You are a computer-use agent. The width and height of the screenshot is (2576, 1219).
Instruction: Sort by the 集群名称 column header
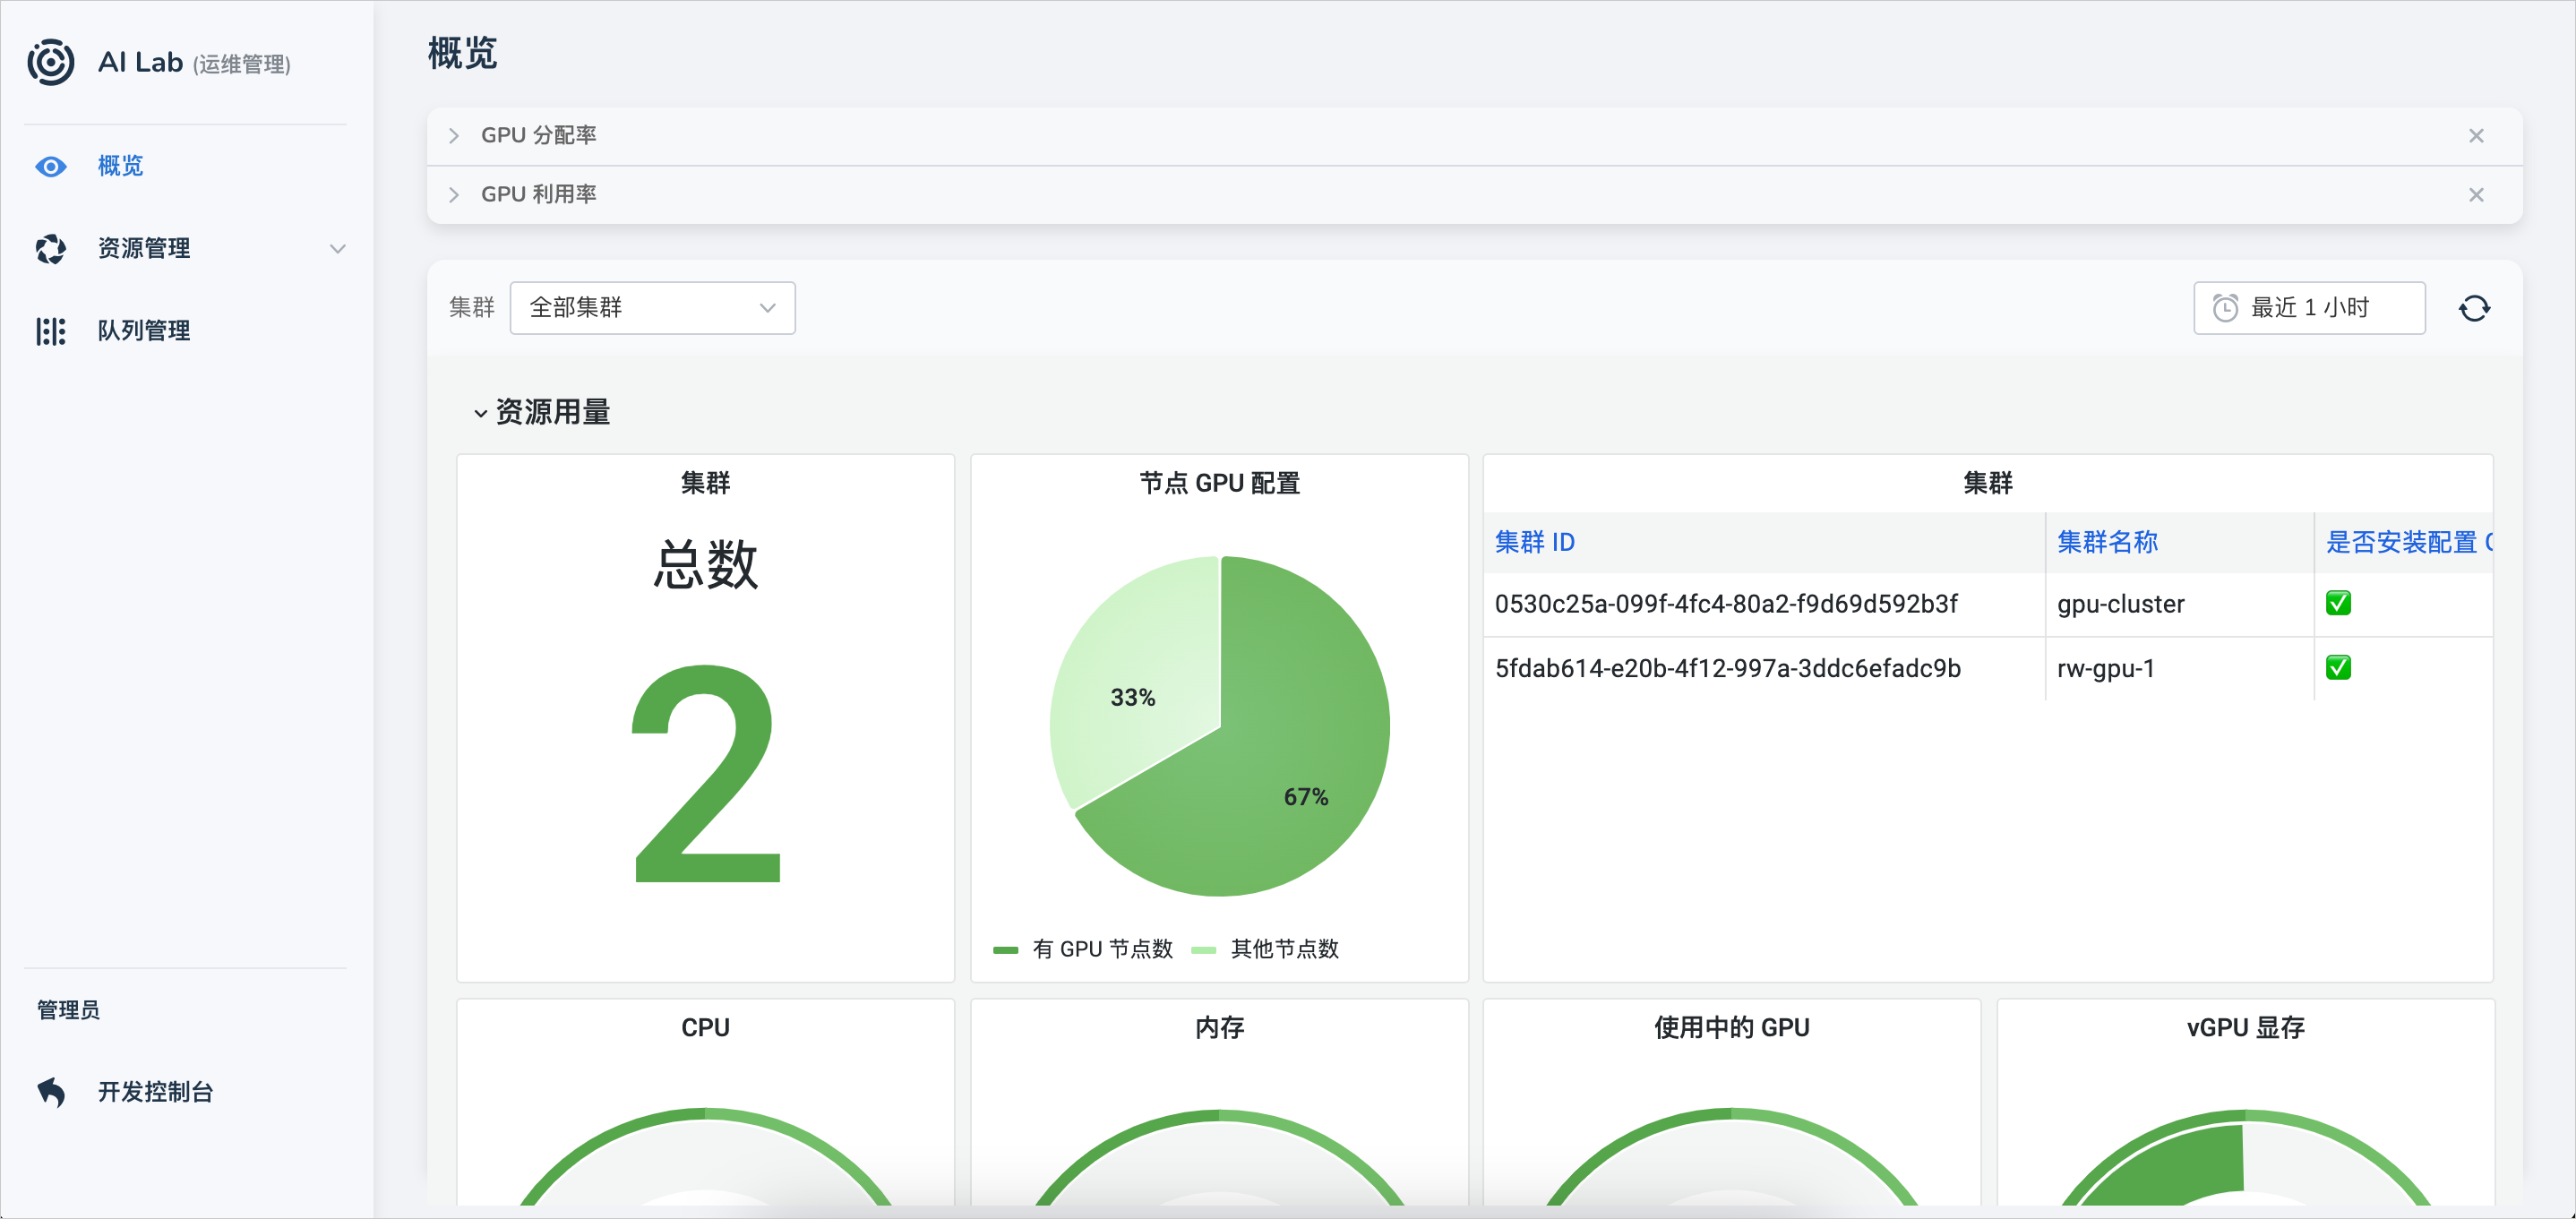(x=2107, y=542)
